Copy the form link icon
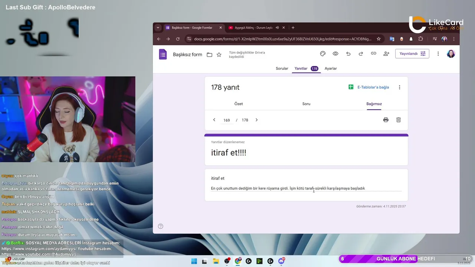475x267 pixels. point(374,54)
